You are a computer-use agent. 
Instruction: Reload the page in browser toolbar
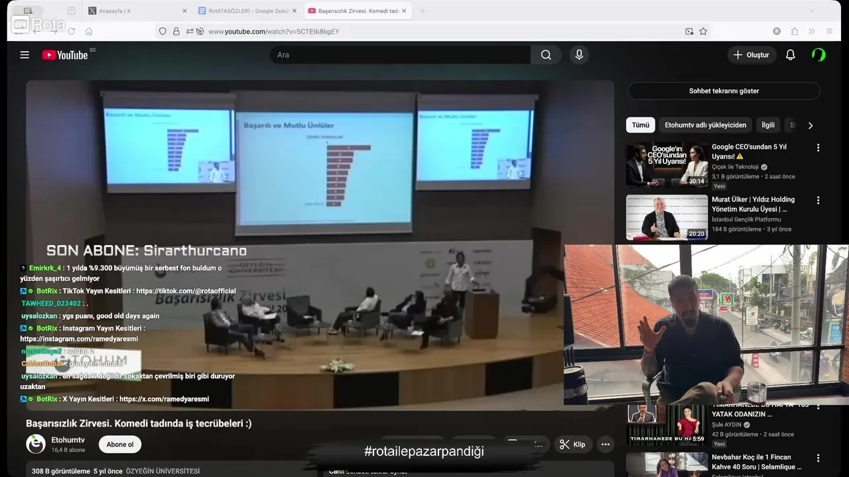[71, 31]
